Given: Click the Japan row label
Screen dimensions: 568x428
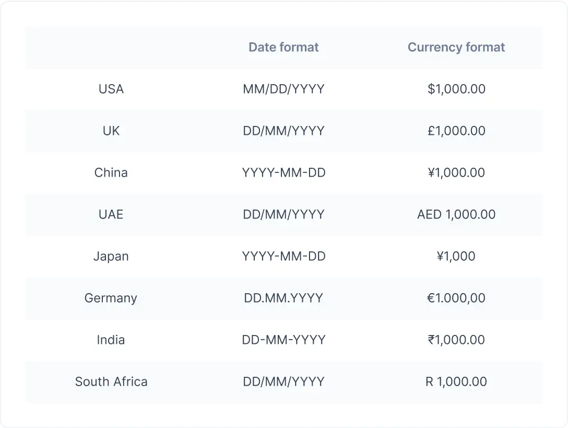Looking at the screenshot, I should pyautogui.click(x=111, y=257).
